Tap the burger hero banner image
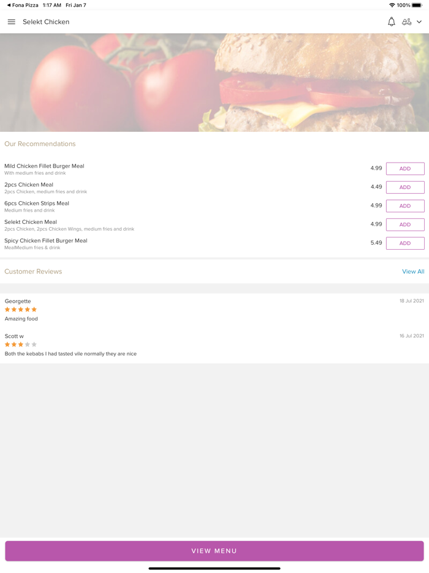Image resolution: width=429 pixels, height=573 pixels. 214,82
